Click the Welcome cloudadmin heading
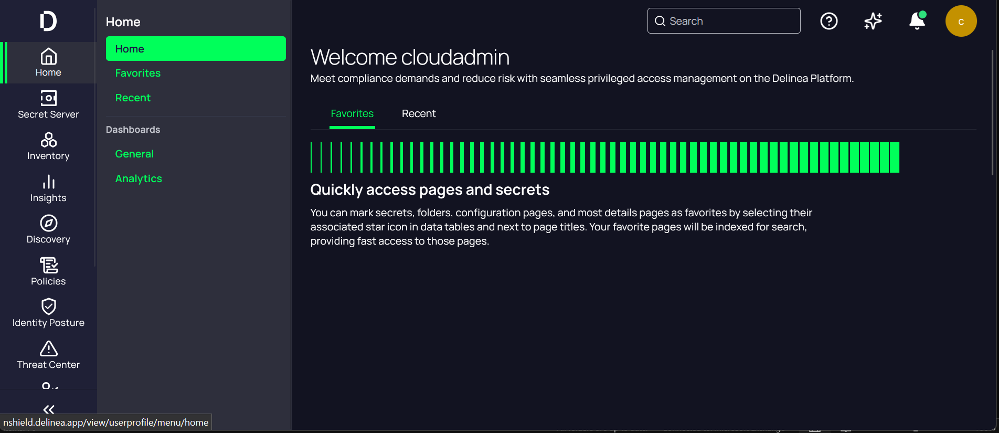 (410, 57)
